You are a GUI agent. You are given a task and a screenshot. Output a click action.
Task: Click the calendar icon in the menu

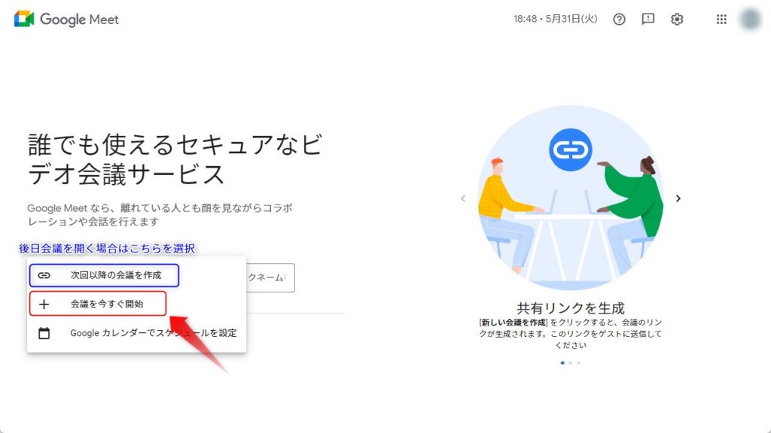(44, 333)
